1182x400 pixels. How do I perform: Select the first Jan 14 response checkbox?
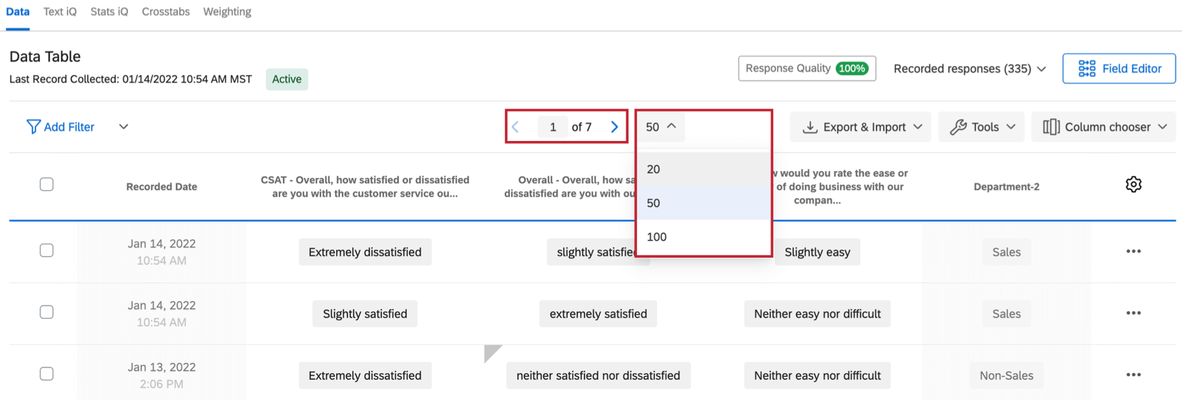click(x=47, y=251)
